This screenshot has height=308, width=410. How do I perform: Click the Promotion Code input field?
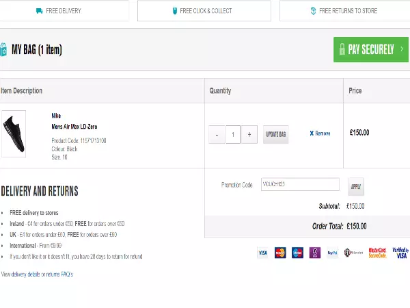pos(300,184)
